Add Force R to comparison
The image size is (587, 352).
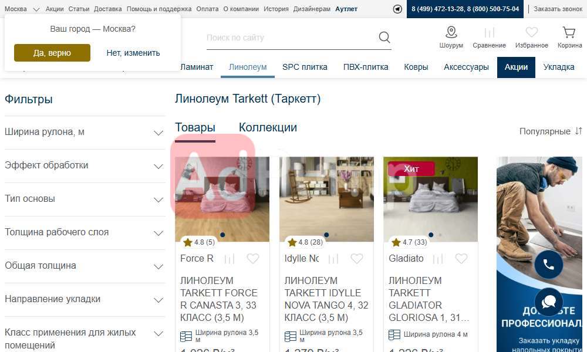(x=229, y=259)
